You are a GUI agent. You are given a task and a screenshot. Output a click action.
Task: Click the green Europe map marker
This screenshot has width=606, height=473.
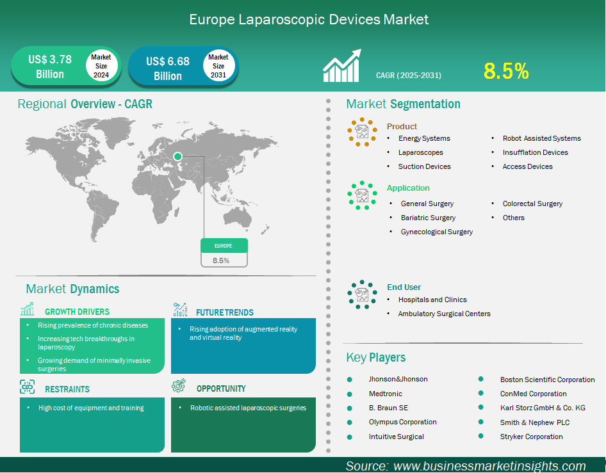click(178, 156)
